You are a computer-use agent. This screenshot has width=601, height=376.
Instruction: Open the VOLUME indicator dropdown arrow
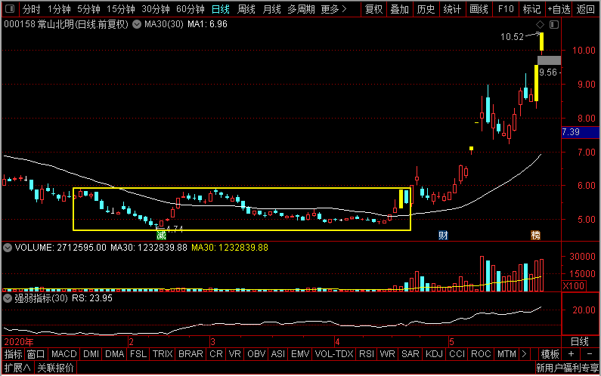point(8,247)
